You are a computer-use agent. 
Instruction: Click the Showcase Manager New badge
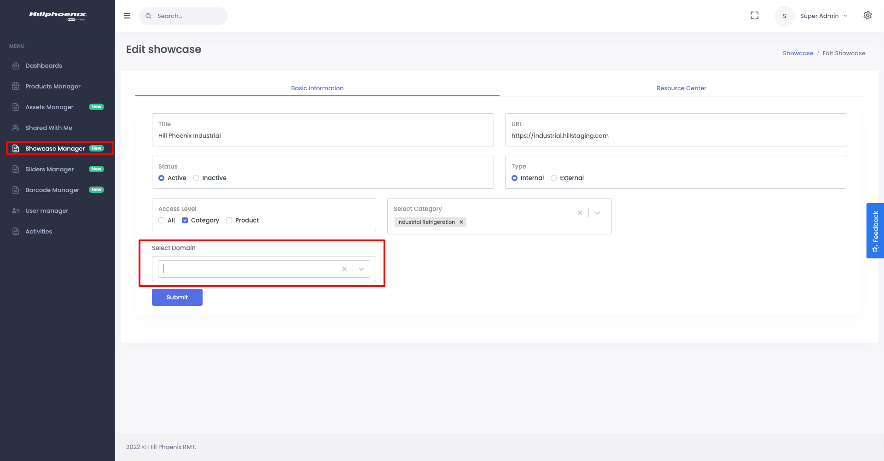coord(96,148)
